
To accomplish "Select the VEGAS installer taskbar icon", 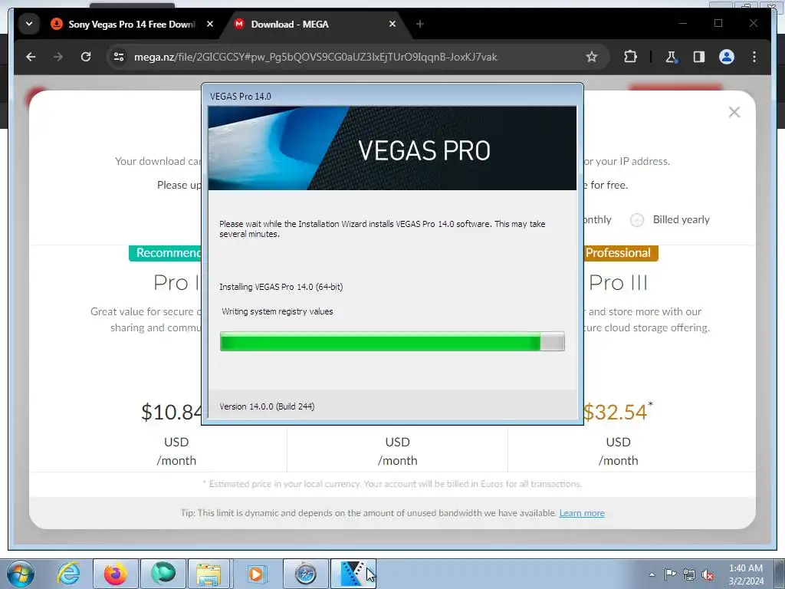I will (353, 574).
